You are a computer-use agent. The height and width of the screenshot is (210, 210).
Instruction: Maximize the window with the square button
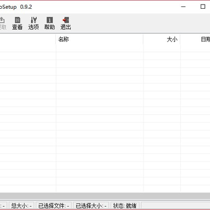click(x=203, y=6)
